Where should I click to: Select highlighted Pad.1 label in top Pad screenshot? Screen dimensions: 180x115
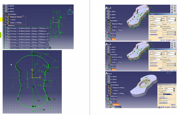pos(114,39)
